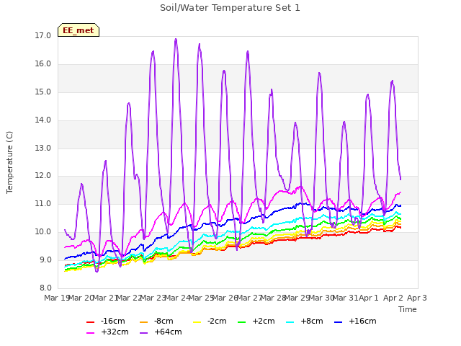Image resolution: width=461 pixels, height=346 pixels.
Task: Click the Time x-axis title
Action: (408, 309)
